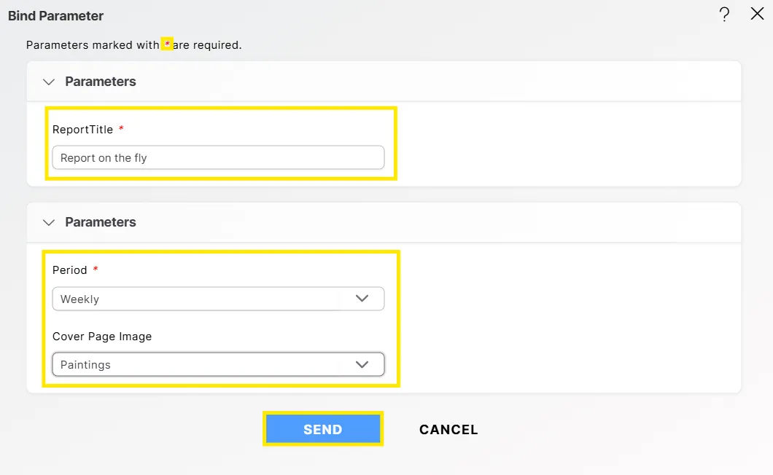
Task: Click the Parameters heading above Period
Action: (101, 222)
